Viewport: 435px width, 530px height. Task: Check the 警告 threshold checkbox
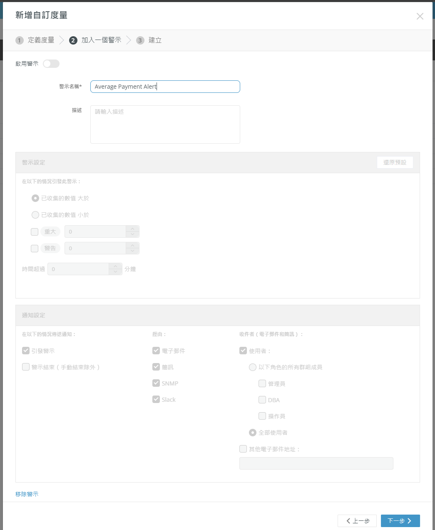[x=35, y=249]
